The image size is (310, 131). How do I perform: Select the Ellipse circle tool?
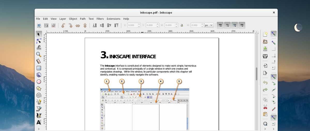39,81
